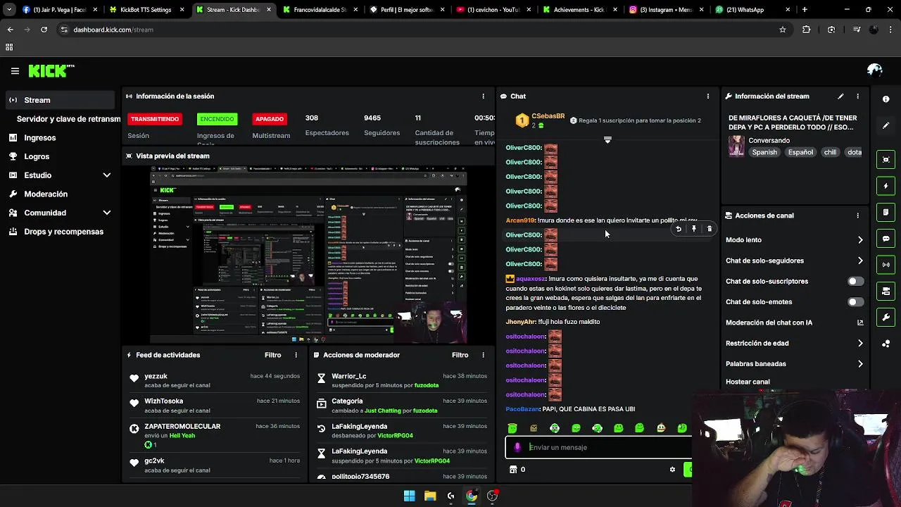
Task: Open the three-dot menu of Acciones de canal
Action: pos(857,215)
